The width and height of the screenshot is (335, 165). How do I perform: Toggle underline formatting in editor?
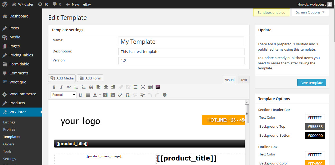pos(80,95)
